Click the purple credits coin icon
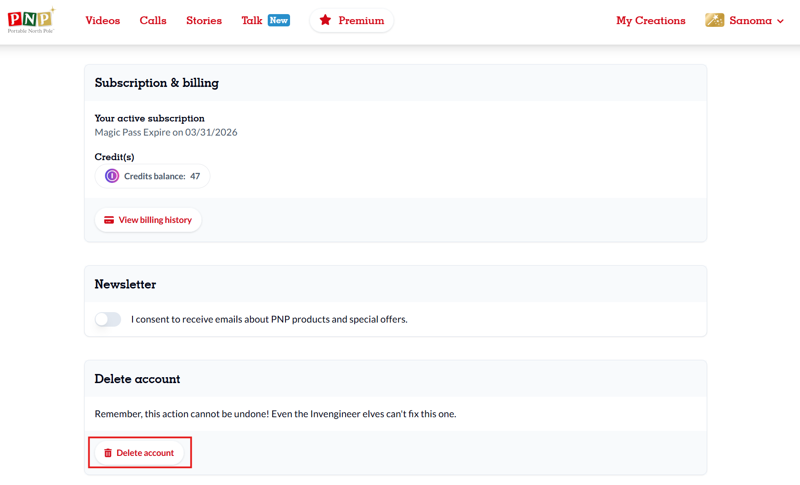This screenshot has width=800, height=485. [x=112, y=176]
